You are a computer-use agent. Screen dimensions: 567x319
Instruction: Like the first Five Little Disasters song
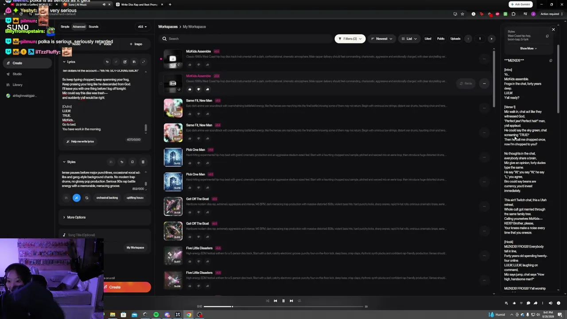click(190, 261)
